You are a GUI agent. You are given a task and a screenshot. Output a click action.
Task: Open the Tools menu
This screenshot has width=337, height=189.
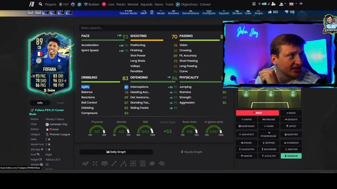[169, 4]
